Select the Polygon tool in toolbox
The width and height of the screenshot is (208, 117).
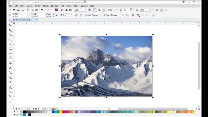click(x=10, y=58)
